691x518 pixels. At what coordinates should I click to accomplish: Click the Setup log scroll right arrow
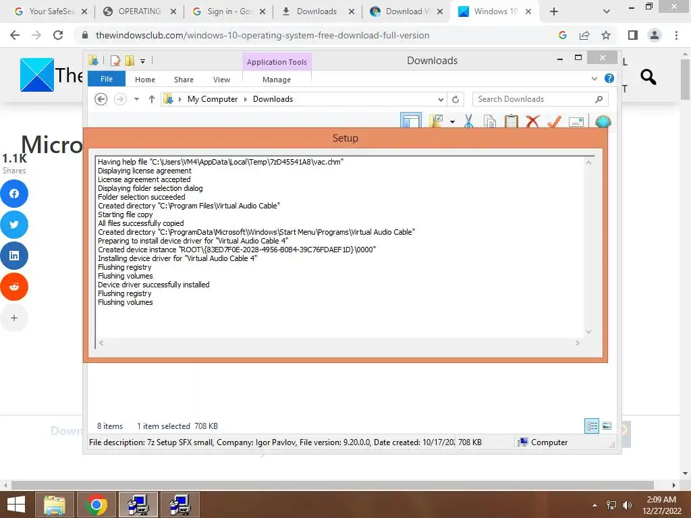pos(578,343)
